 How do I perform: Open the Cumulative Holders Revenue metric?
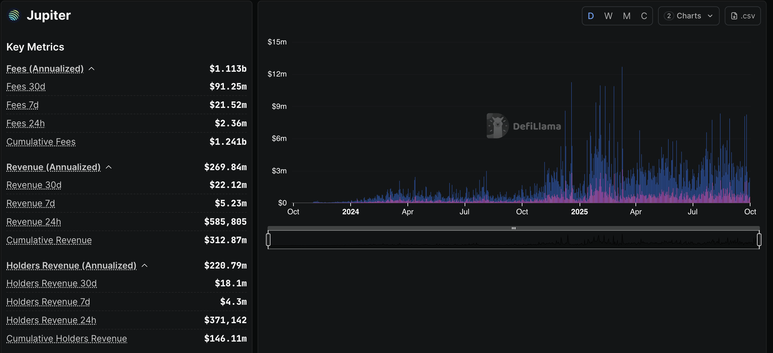pyautogui.click(x=67, y=339)
